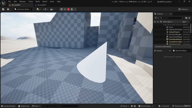192x108 pixels.
Task: Open the Outliner filter dropdown
Action: 157,18
